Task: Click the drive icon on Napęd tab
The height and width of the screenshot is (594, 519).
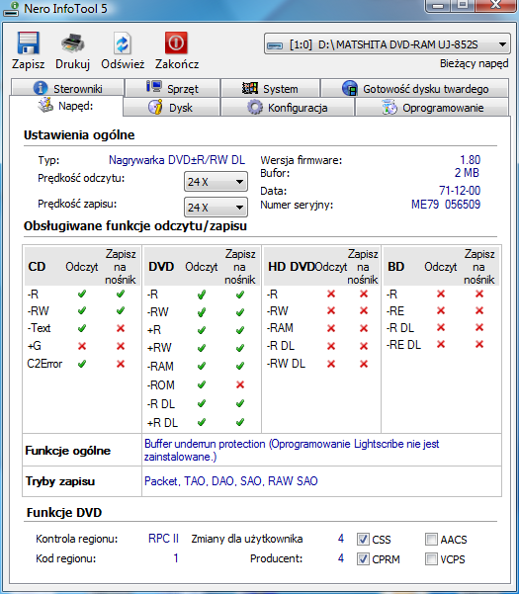Action: (45, 105)
